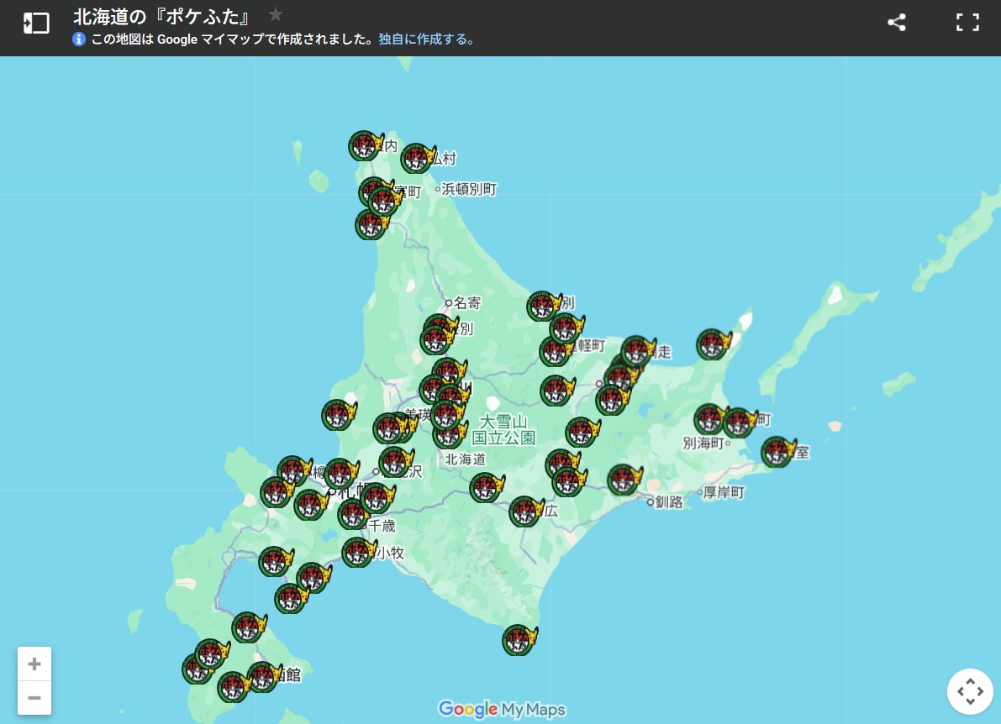Select the marker just west of 釧路

(623, 480)
